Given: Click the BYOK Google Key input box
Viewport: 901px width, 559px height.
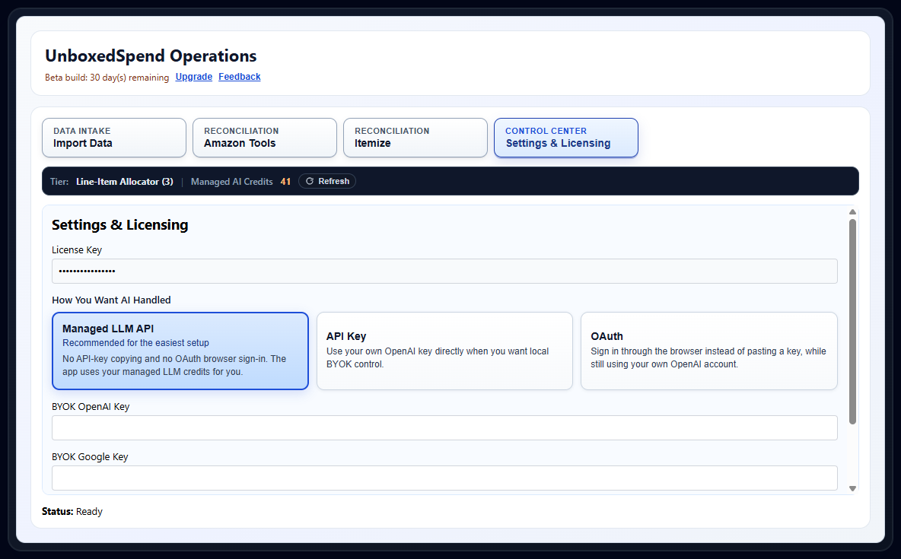Looking at the screenshot, I should click(444, 478).
